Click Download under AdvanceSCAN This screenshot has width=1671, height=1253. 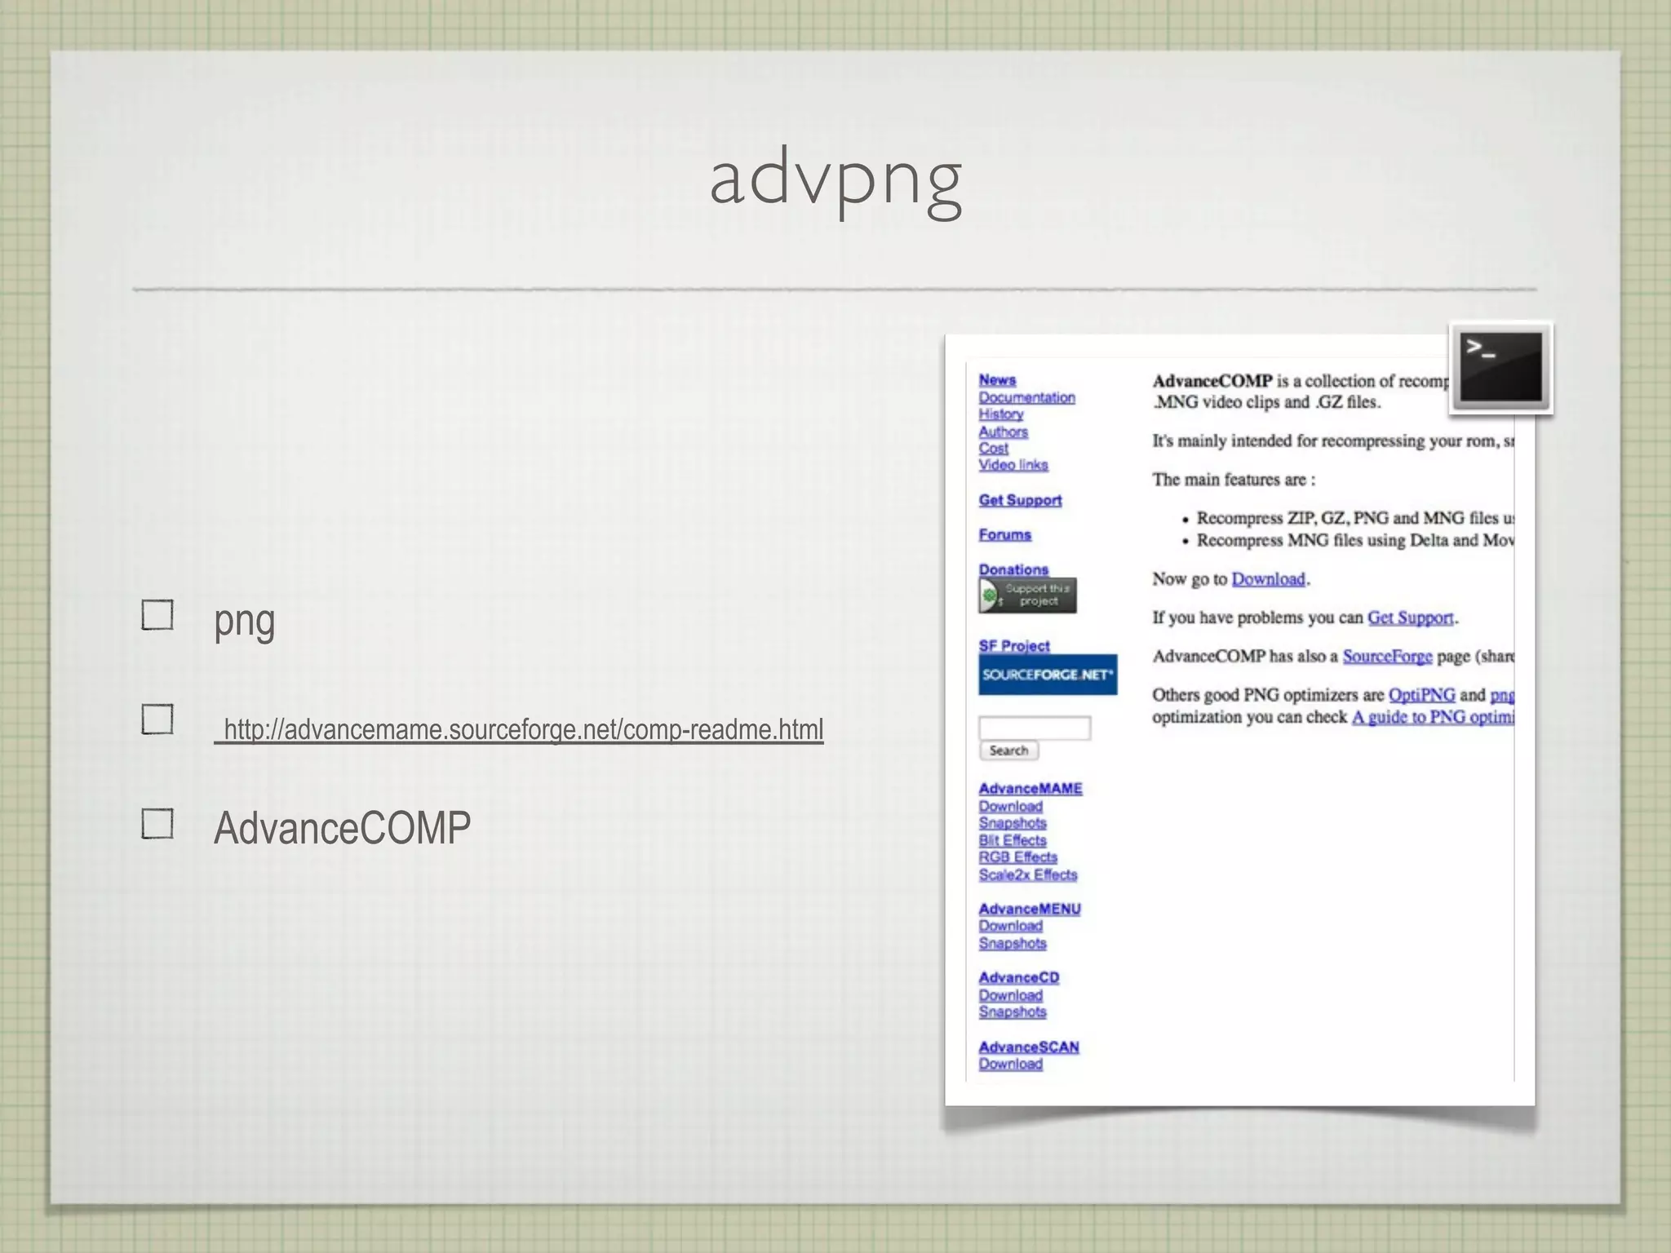pyautogui.click(x=1010, y=1064)
